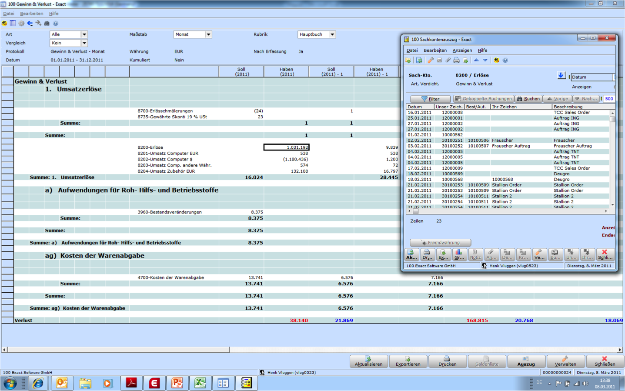Click the Euro coin icon in main toolbar
625x391 pixels.
(4, 23)
